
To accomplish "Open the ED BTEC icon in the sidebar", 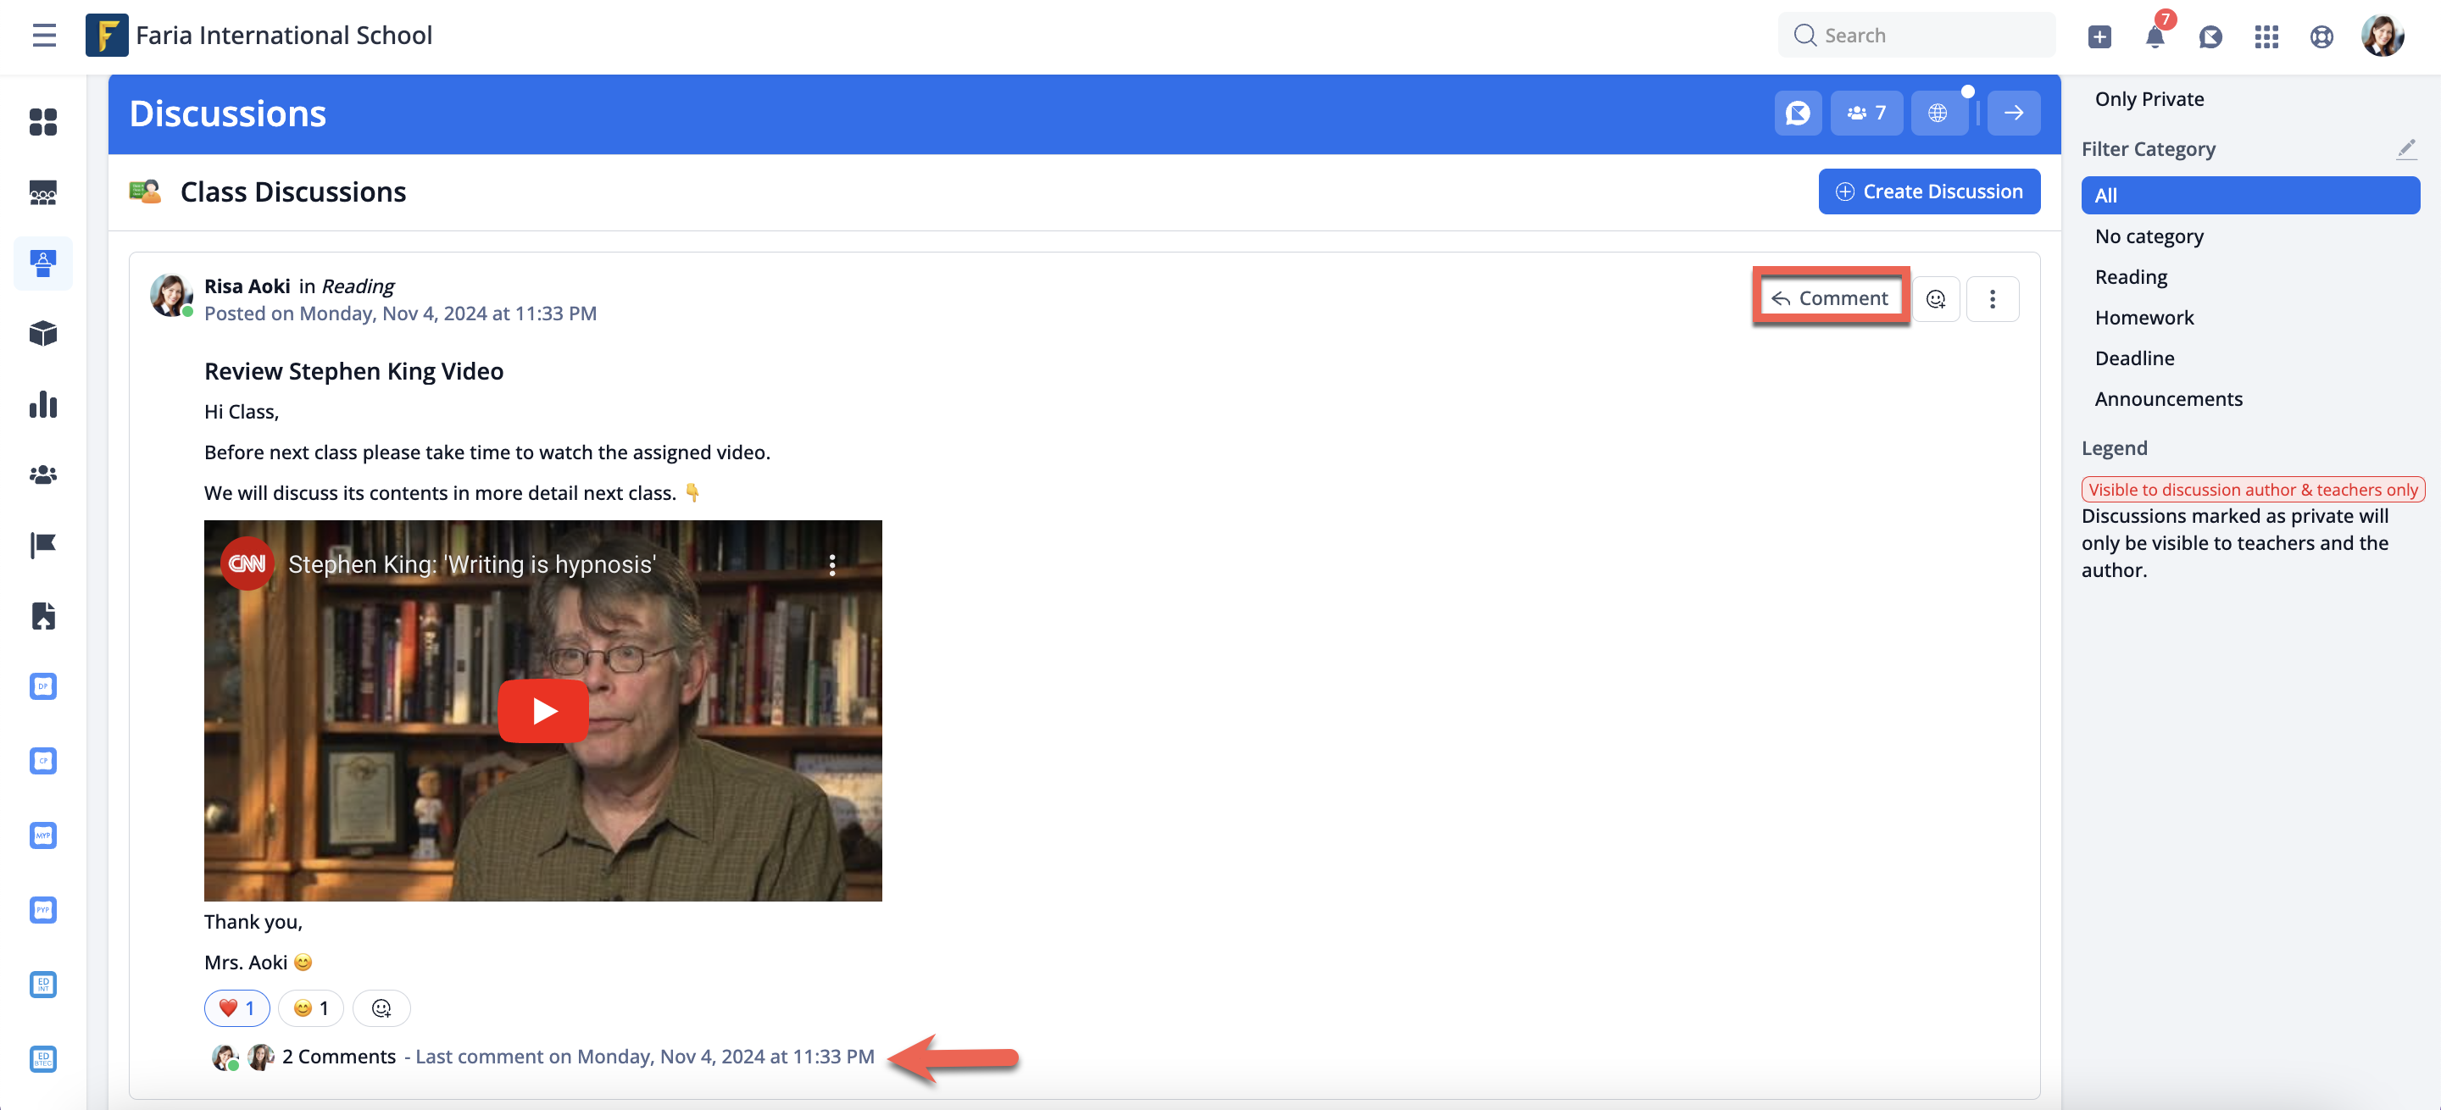I will (x=42, y=1060).
